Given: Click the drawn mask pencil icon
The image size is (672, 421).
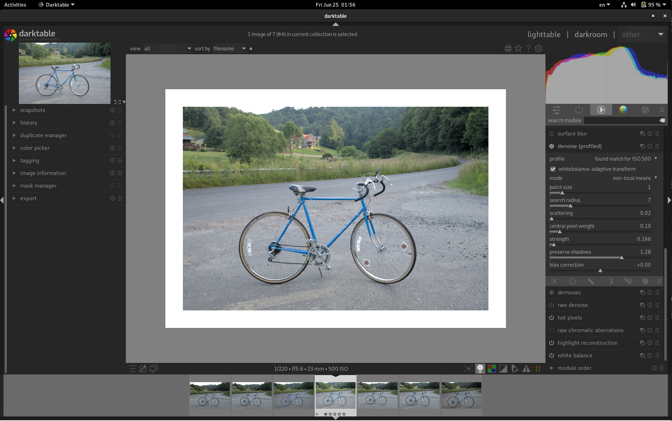Looking at the screenshot, I should tap(591, 281).
